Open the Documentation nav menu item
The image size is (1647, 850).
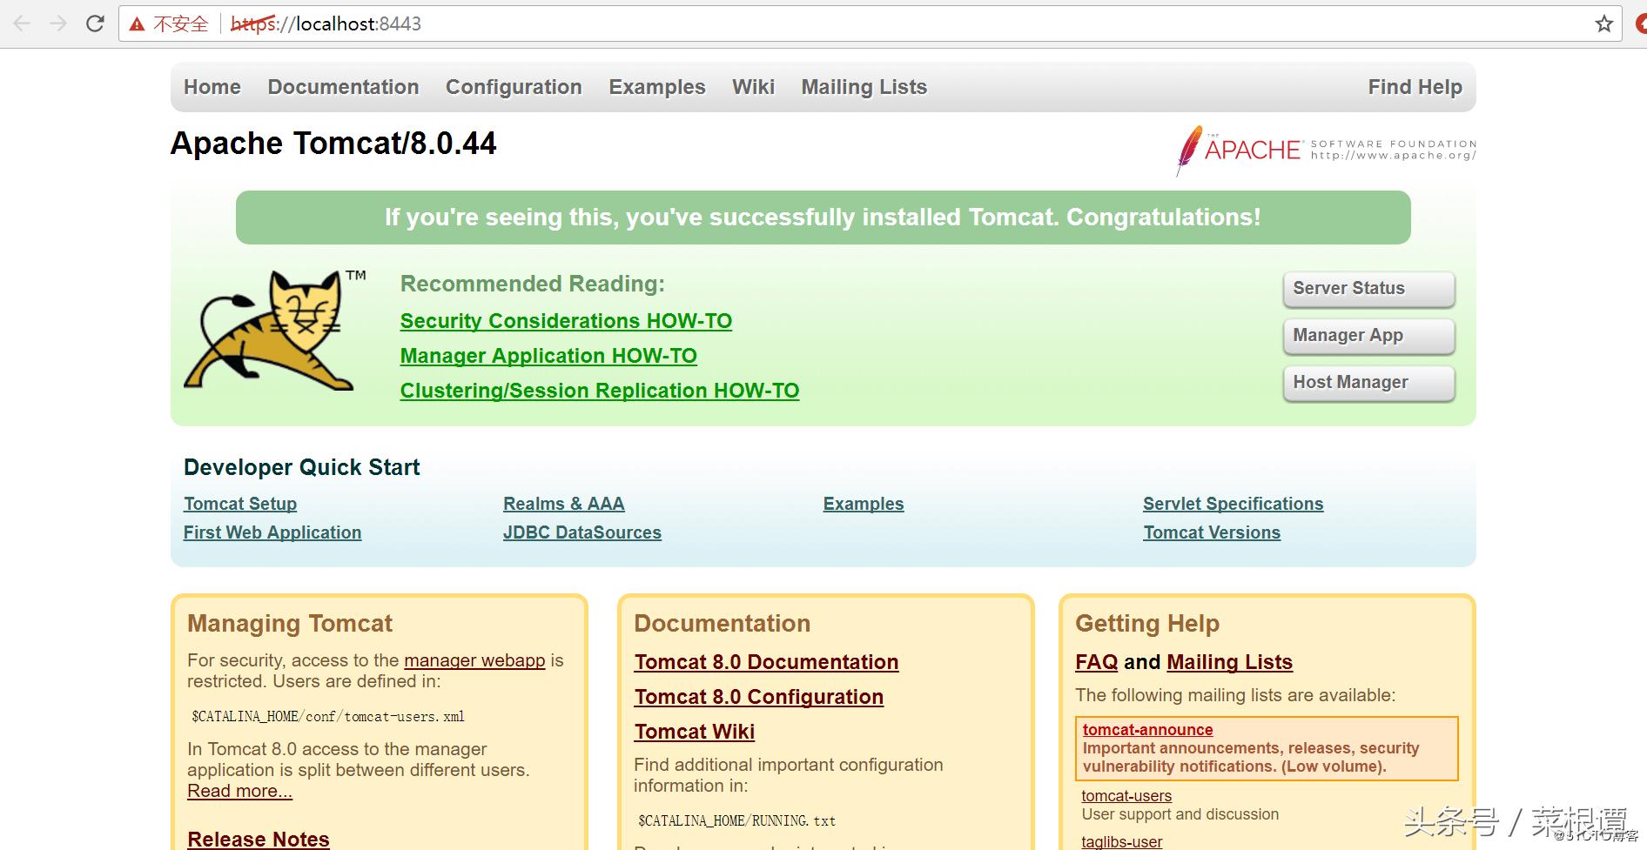coord(343,87)
